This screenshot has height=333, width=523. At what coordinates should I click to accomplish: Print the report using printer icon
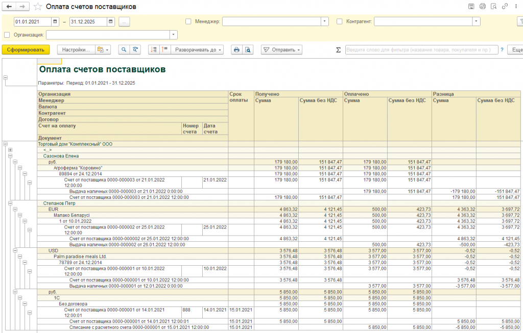(x=236, y=49)
